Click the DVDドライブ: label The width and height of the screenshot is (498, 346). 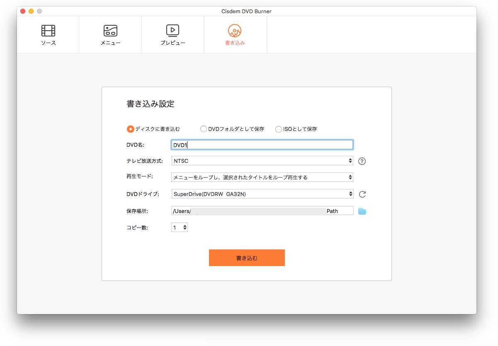[143, 194]
